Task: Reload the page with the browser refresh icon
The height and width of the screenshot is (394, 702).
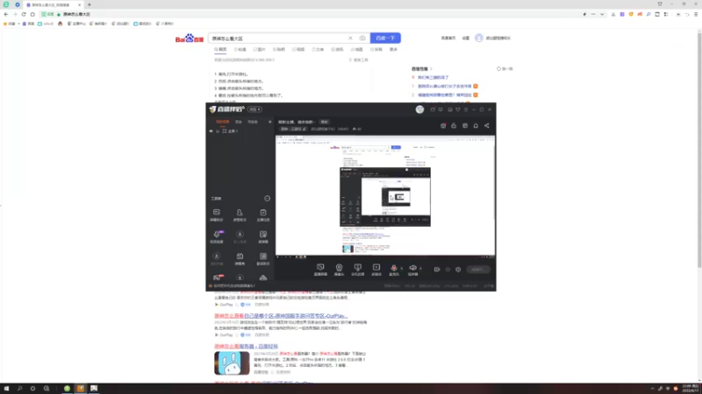Action: click(x=24, y=14)
